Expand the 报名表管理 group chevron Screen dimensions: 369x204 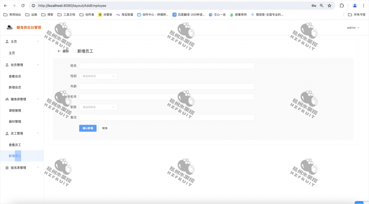pyautogui.click(x=38, y=168)
